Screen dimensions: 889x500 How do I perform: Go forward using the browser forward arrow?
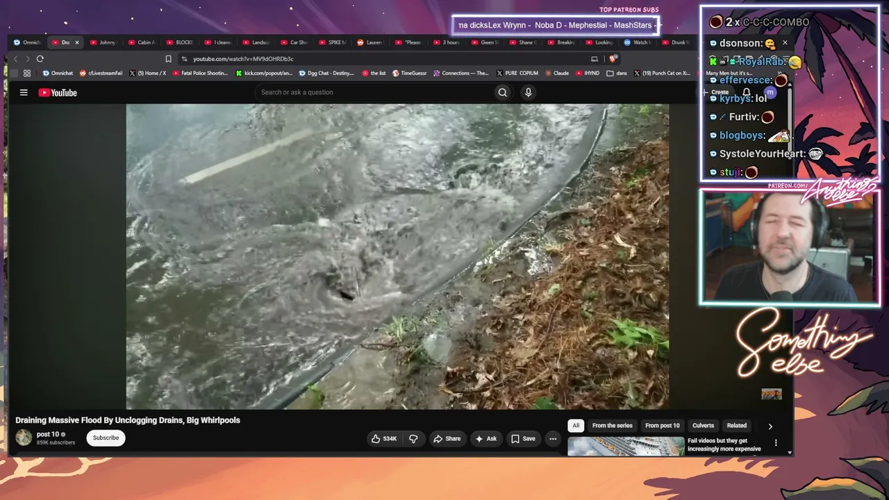27,59
